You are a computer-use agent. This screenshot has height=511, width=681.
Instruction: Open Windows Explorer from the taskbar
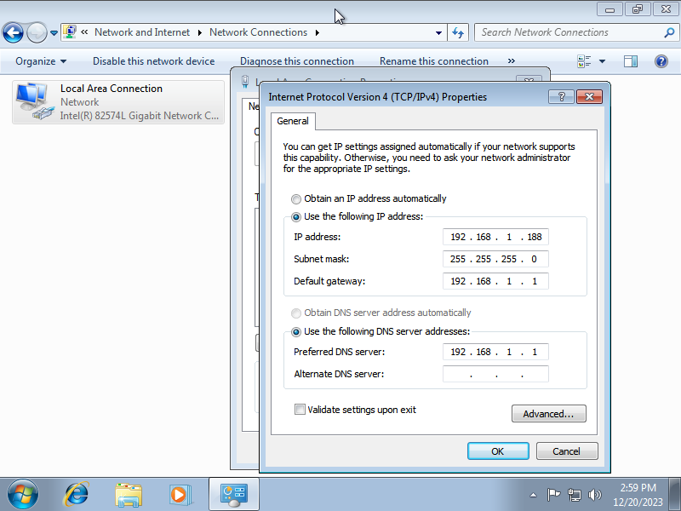point(129,494)
